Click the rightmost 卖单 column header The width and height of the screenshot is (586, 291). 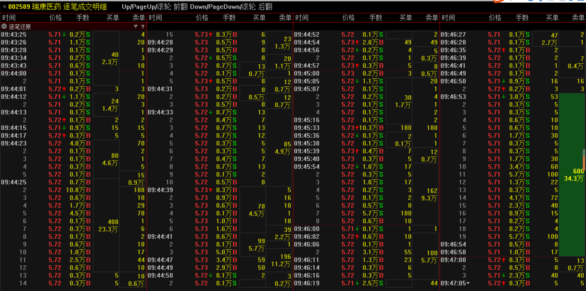coord(578,18)
